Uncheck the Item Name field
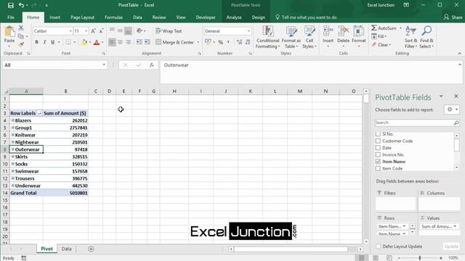Viewport: 465px width, 261px height. click(378, 162)
